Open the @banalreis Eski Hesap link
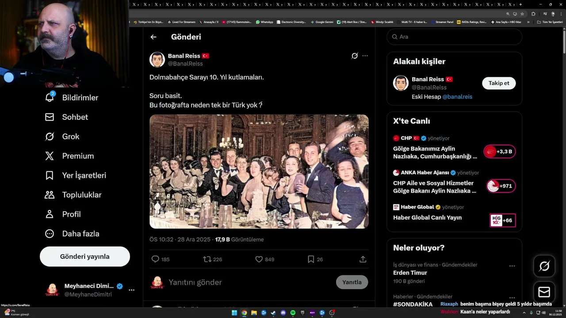 click(x=457, y=97)
